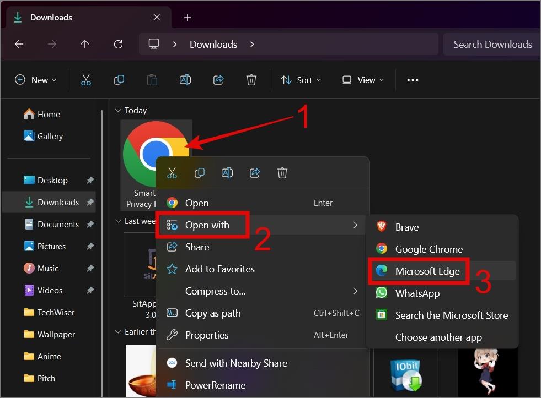Image resolution: width=541 pixels, height=398 pixels.
Task: Expand the Open with submenu
Action: click(263, 225)
